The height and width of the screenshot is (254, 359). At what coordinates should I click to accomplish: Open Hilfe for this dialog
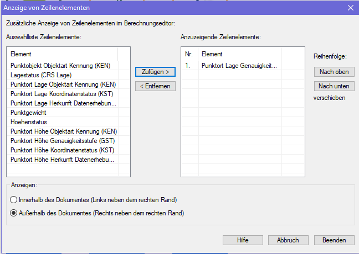243,240
